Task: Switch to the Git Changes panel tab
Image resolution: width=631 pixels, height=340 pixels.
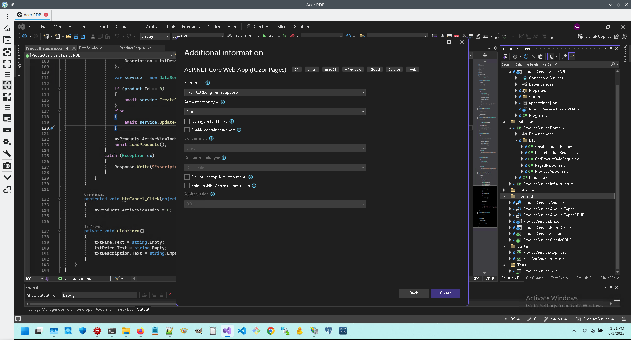Action: pos(536,278)
